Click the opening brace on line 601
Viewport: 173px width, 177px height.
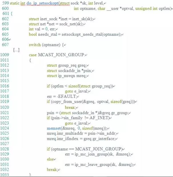[11, 14]
